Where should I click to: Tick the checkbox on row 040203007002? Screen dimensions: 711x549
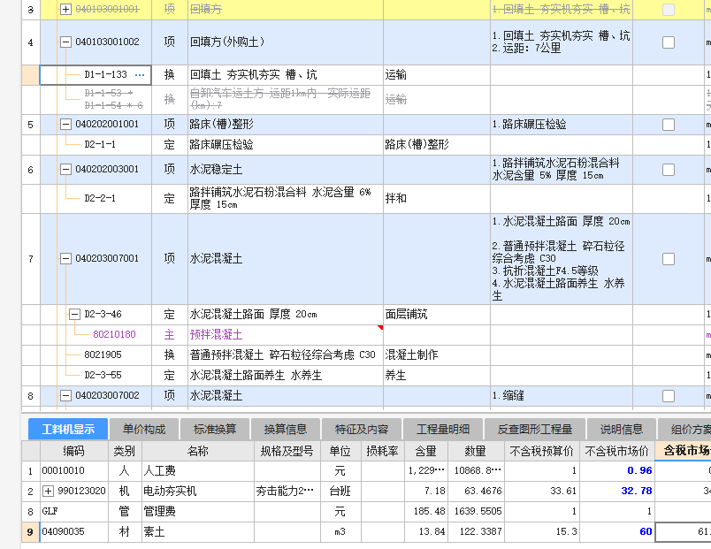[x=669, y=396]
